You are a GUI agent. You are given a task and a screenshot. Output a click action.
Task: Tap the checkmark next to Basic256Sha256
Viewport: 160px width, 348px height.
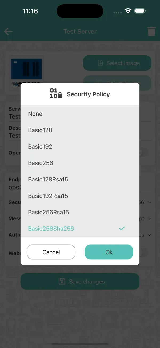122,228
